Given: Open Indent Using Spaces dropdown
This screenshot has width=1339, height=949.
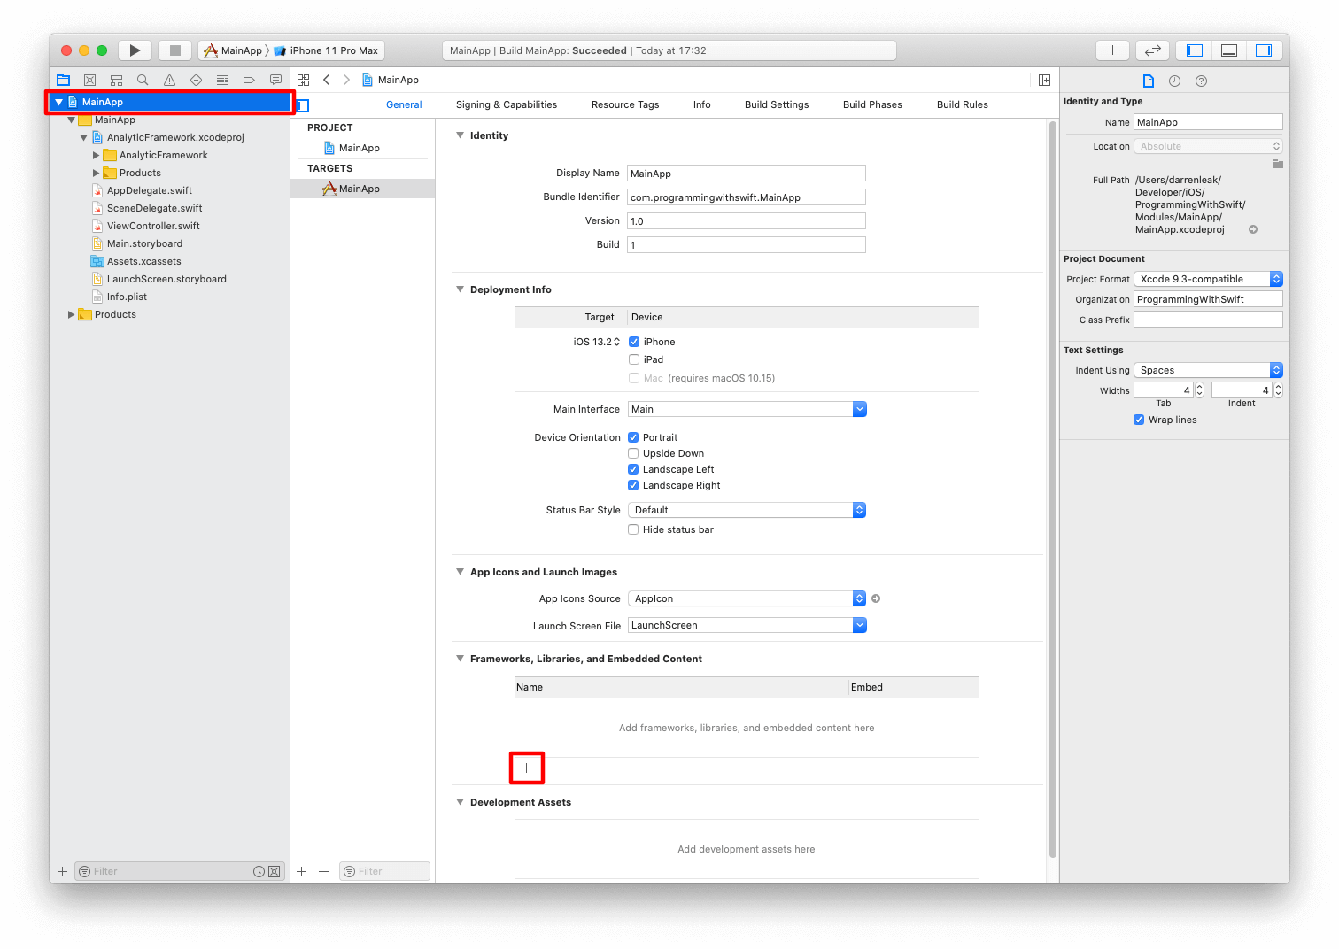Looking at the screenshot, I should [x=1208, y=370].
